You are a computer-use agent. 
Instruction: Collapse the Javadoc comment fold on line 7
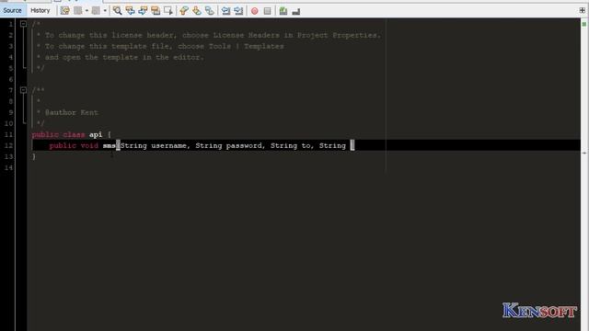[x=23, y=90]
